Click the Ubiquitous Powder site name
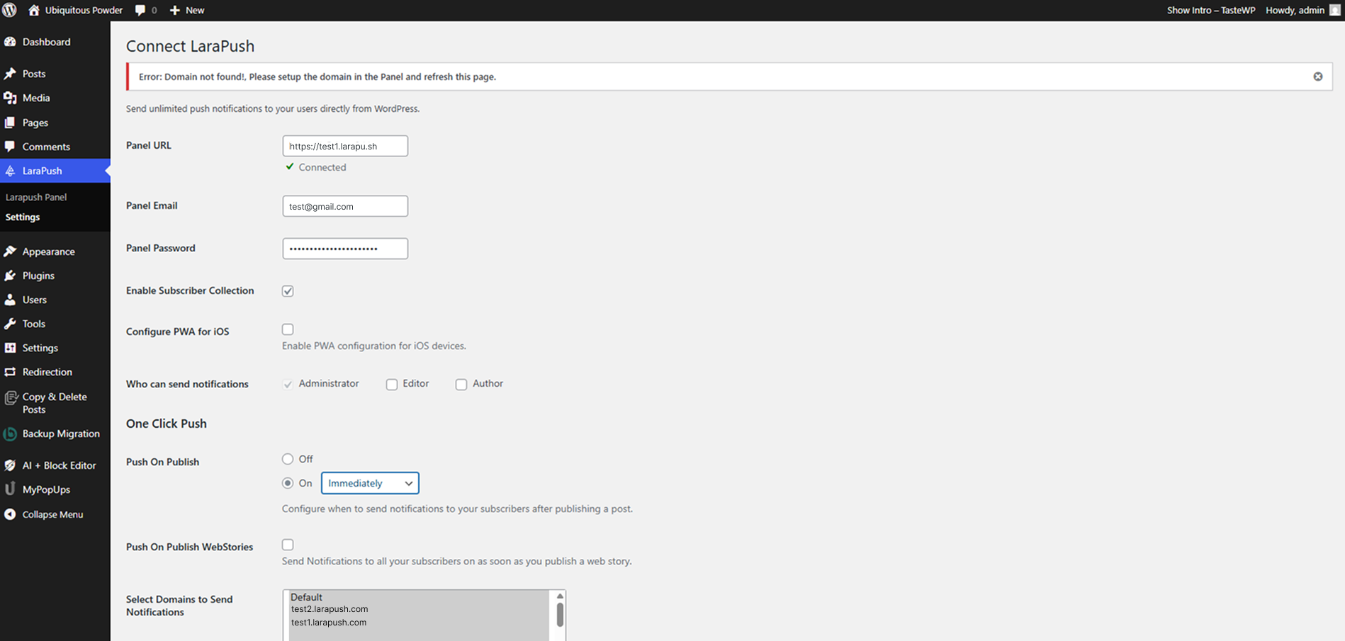 click(x=84, y=10)
